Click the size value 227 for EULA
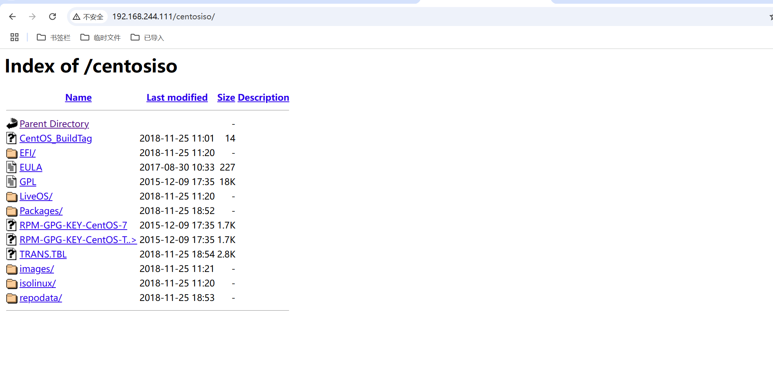This screenshot has height=389, width=773. [x=227, y=167]
